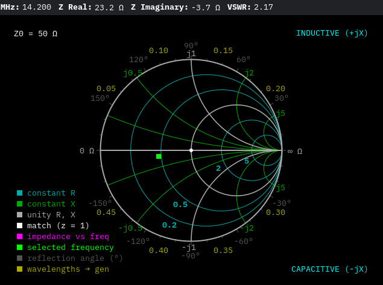383x285 pixels.
Task: Click the 'INDUCTIVE (+jX)' label
Action: (332, 33)
